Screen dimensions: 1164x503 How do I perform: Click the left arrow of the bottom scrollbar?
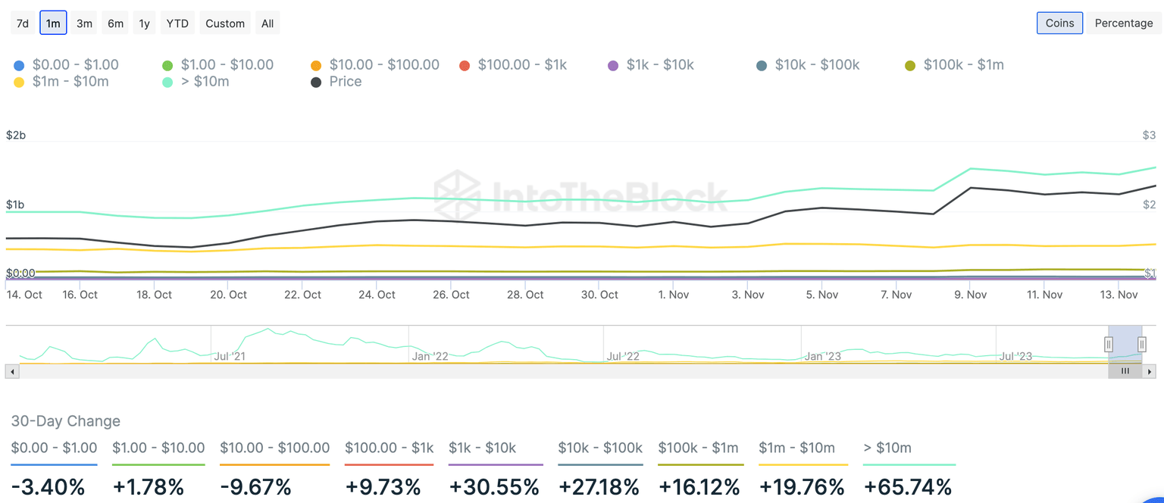tap(11, 370)
